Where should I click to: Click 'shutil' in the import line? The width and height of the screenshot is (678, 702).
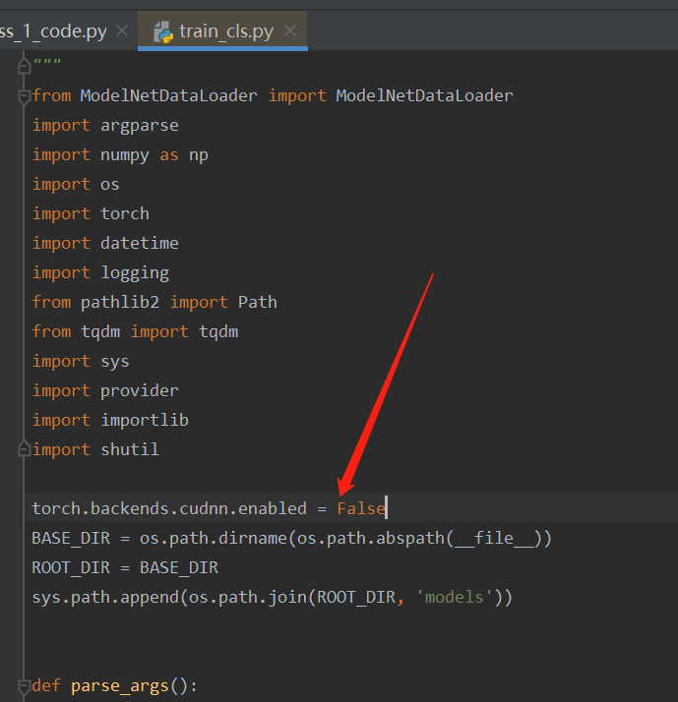[130, 449]
